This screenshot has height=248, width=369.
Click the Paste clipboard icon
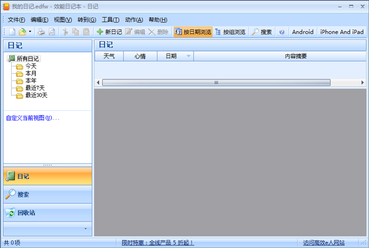[86, 32]
